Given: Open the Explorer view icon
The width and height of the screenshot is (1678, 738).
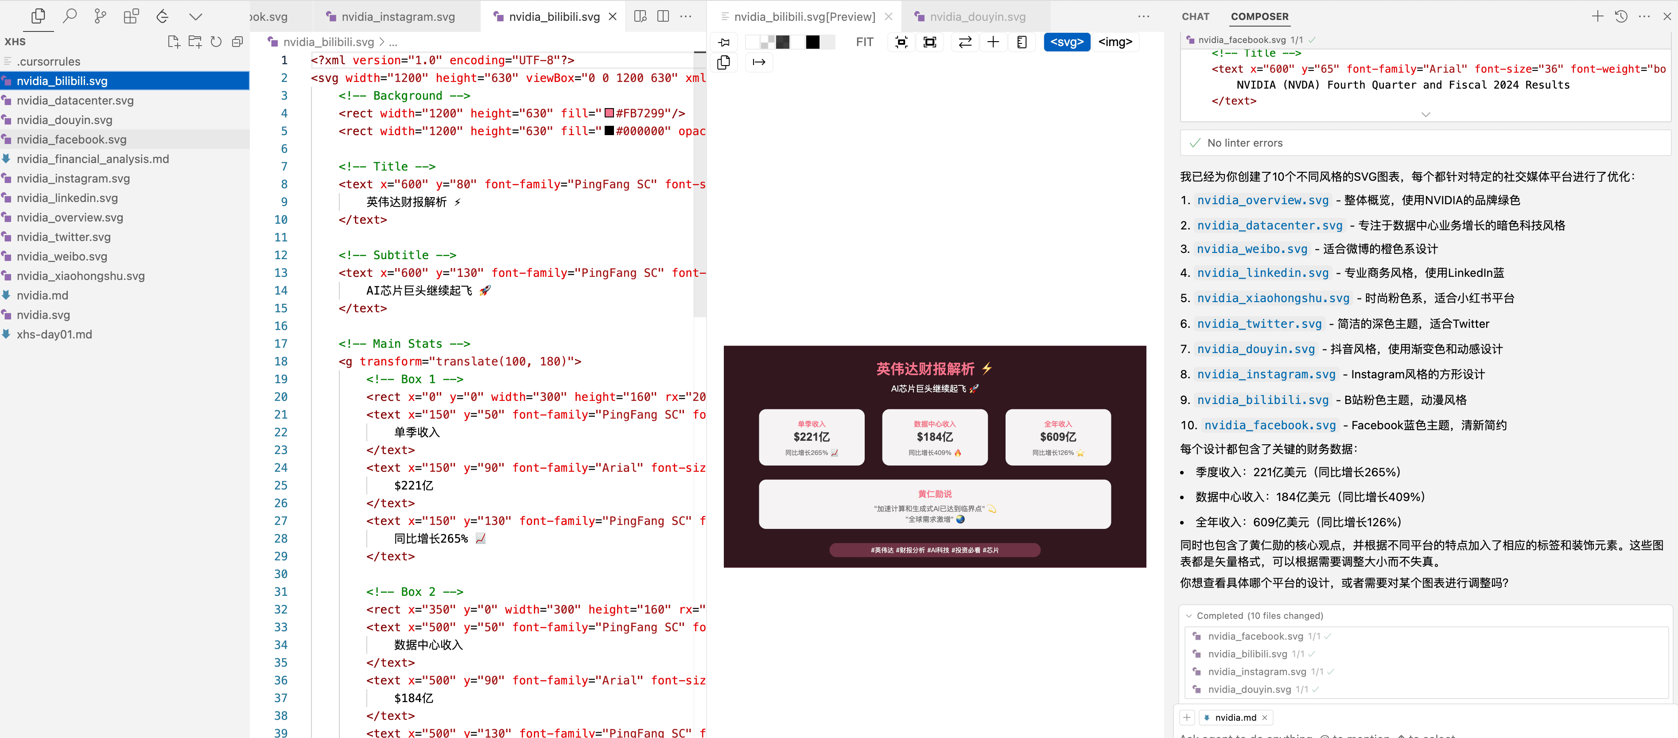Looking at the screenshot, I should click(x=39, y=16).
